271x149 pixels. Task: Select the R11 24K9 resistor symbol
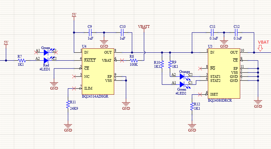pos(68,105)
